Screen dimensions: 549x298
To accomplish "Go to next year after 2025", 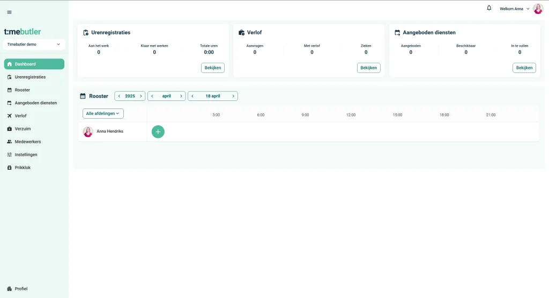I will click(141, 96).
